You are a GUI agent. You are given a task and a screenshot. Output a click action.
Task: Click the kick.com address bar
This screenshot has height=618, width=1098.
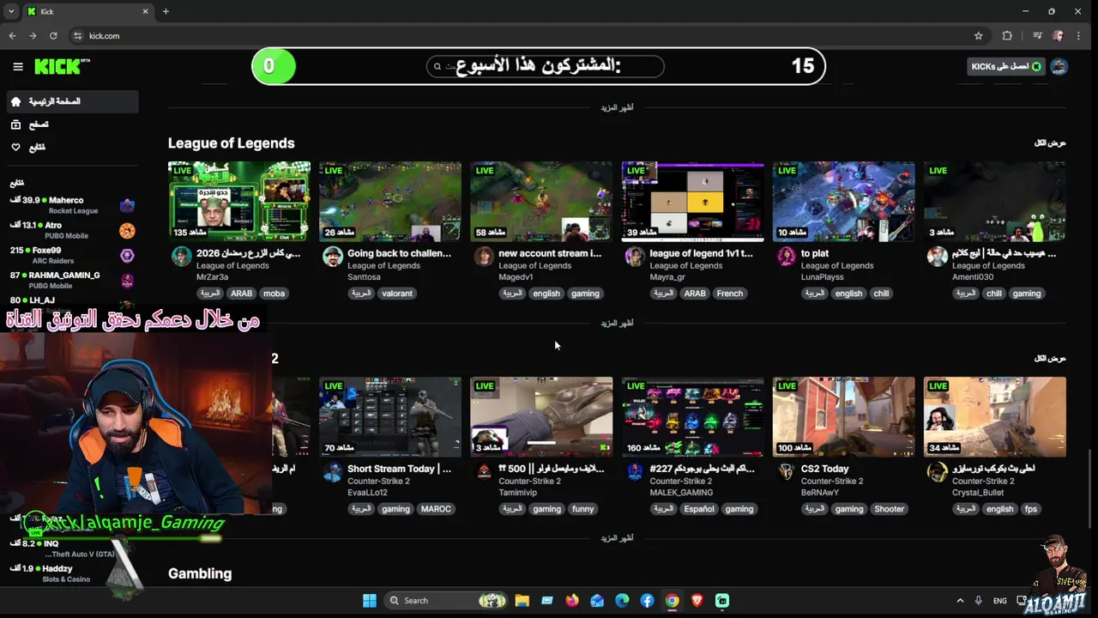(523, 36)
